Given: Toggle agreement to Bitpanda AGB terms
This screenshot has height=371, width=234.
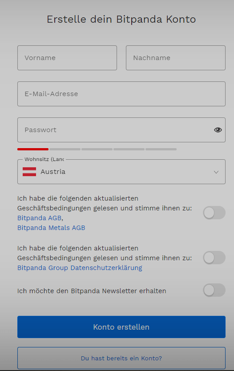Looking at the screenshot, I should pyautogui.click(x=214, y=213).
